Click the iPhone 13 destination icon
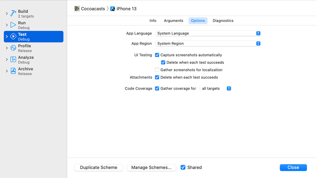The width and height of the screenshot is (316, 178). (x=113, y=9)
